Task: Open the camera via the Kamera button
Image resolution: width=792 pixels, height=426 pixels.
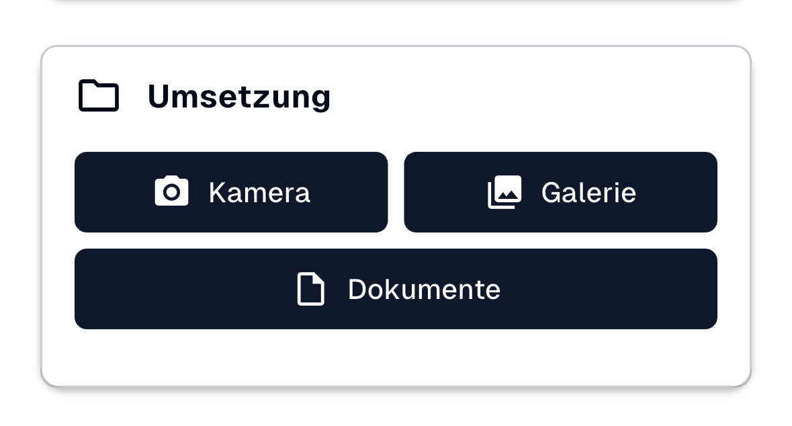Action: click(x=231, y=192)
